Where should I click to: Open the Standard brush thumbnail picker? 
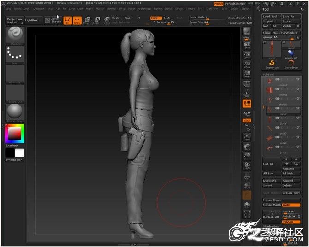pos(15,35)
